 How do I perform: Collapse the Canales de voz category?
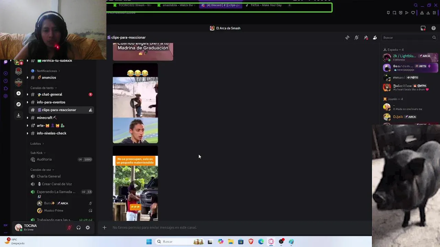[42, 170]
